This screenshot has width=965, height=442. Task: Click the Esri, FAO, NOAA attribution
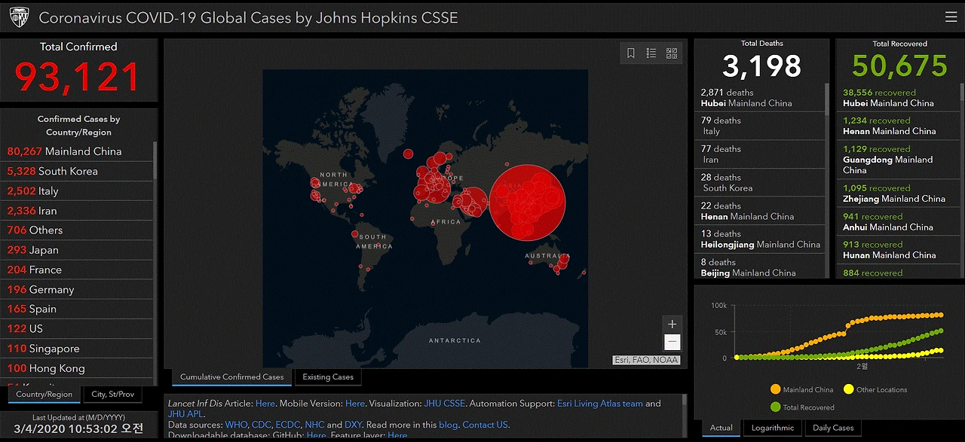647,360
